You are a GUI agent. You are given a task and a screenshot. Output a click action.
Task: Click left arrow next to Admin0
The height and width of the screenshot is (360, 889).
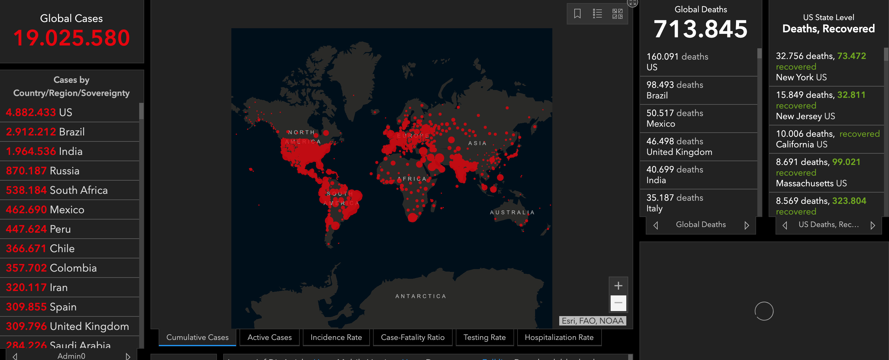coord(15,356)
